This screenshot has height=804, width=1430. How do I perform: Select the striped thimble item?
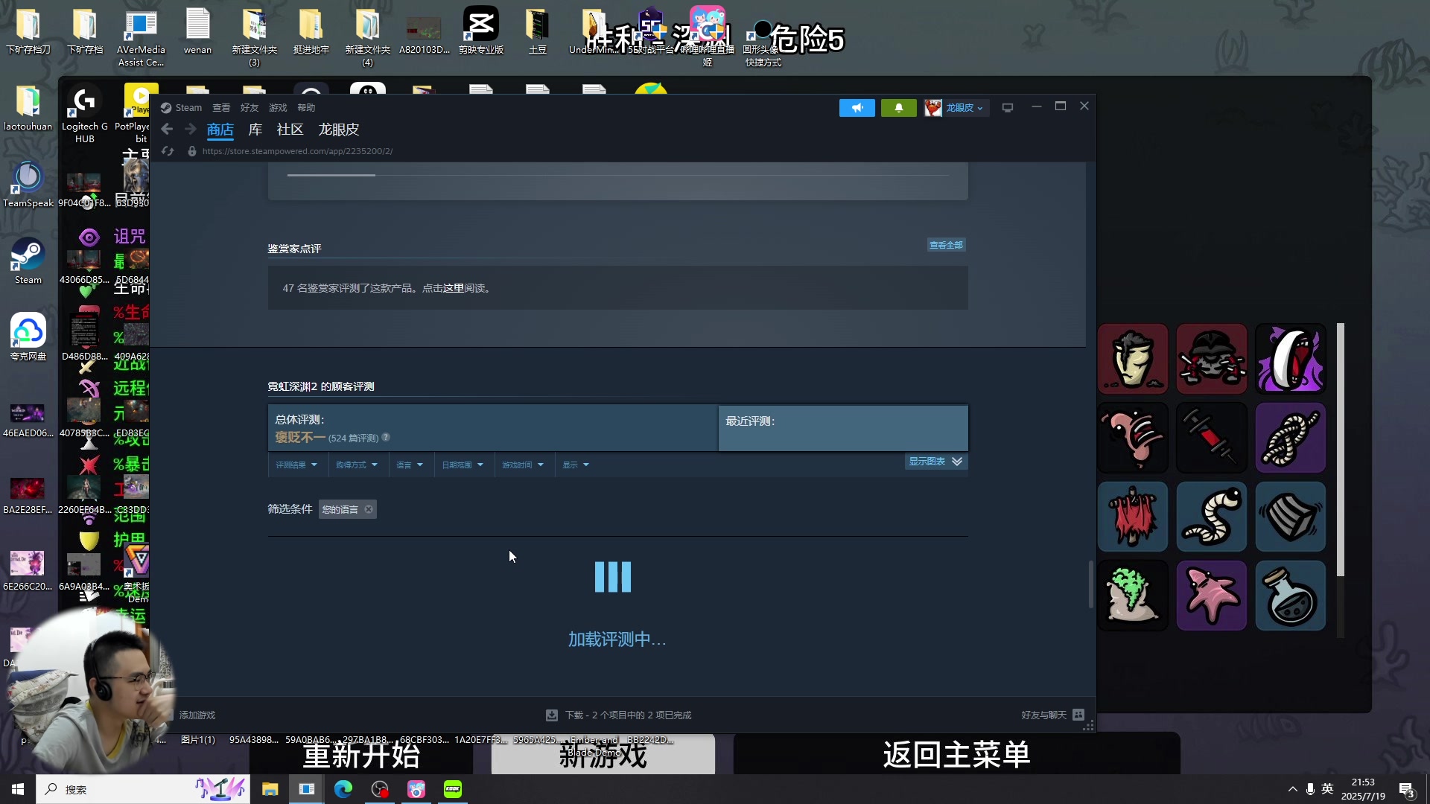coord(1291,517)
